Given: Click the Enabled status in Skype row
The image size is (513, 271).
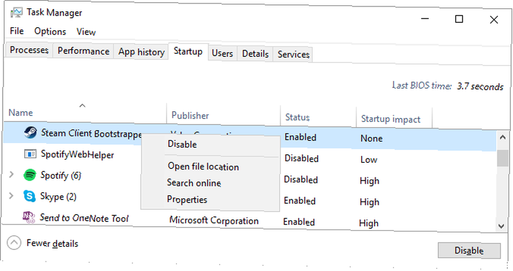Looking at the screenshot, I should click(x=300, y=201).
